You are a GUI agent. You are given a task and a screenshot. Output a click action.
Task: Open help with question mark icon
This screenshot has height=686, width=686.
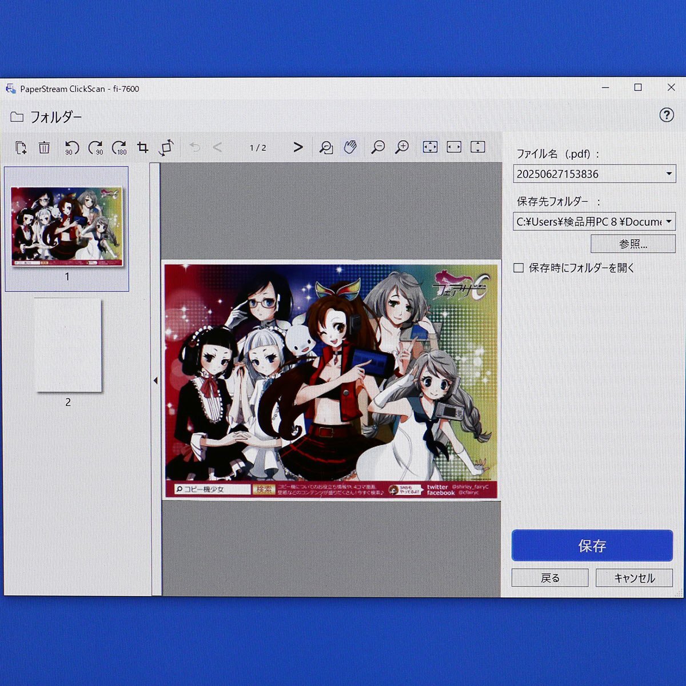[x=667, y=115]
